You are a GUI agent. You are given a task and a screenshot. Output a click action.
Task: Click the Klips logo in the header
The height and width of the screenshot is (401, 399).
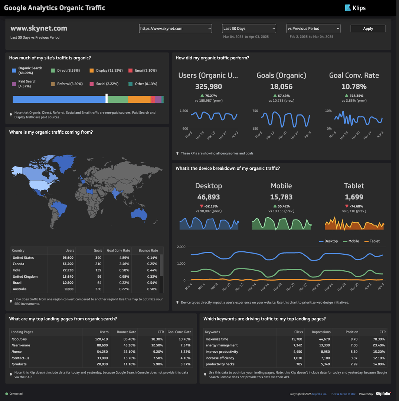click(x=355, y=8)
